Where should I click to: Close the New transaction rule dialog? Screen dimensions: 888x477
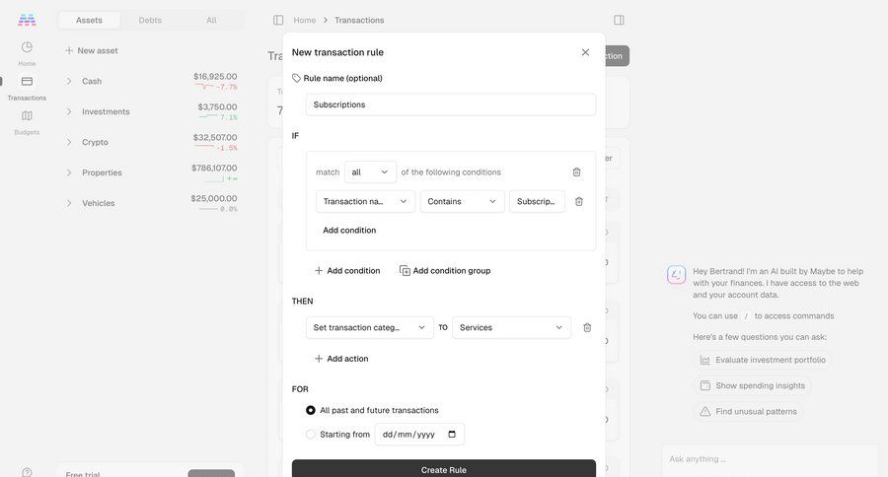point(585,52)
